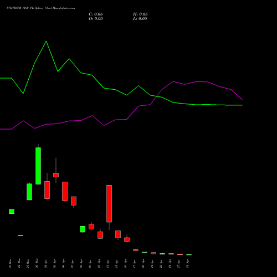Select the red candlestick on 15 Apr
The height and width of the screenshot is (277, 277).
point(118,234)
